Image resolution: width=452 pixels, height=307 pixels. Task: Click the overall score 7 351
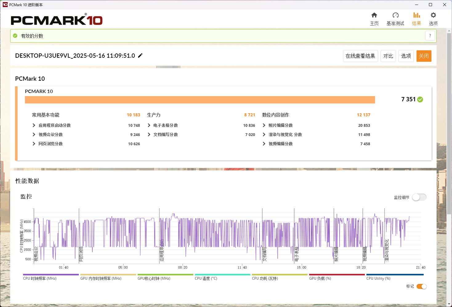pos(408,99)
